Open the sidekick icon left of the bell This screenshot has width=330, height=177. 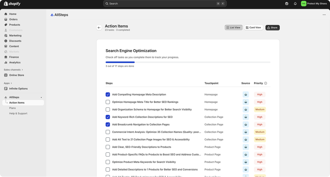287,4
